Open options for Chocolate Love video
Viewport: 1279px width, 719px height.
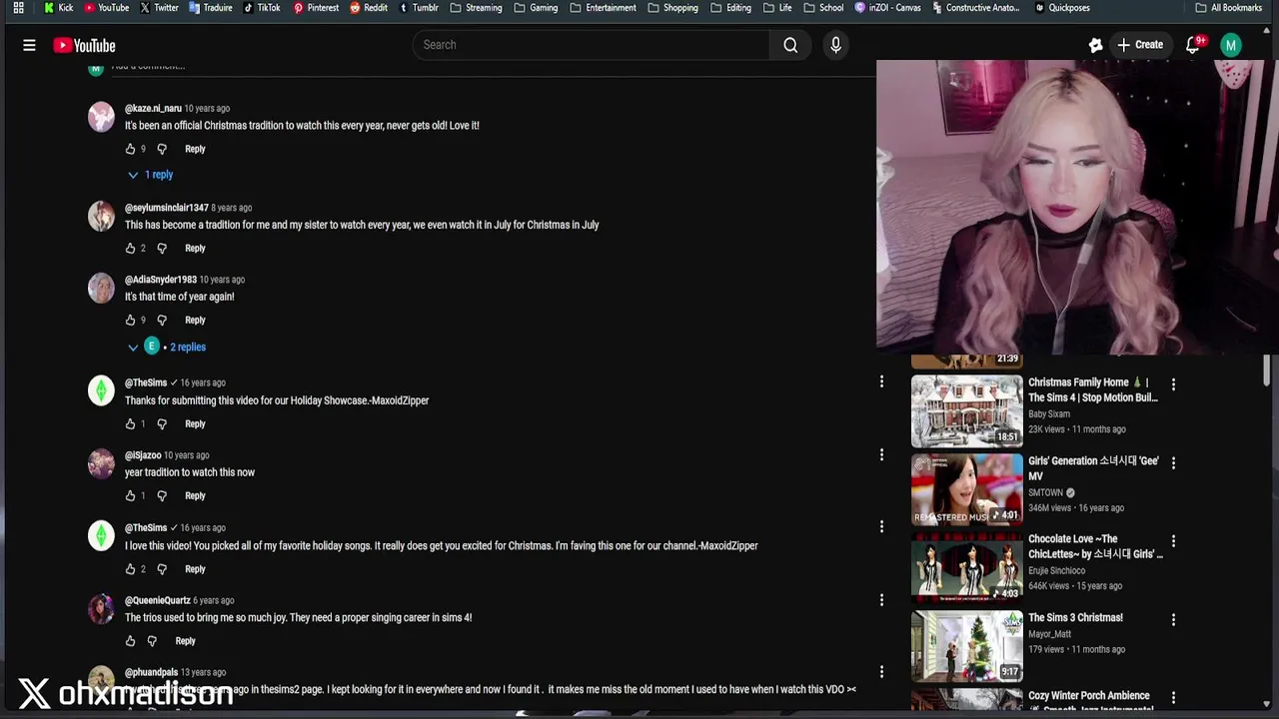click(x=1173, y=540)
